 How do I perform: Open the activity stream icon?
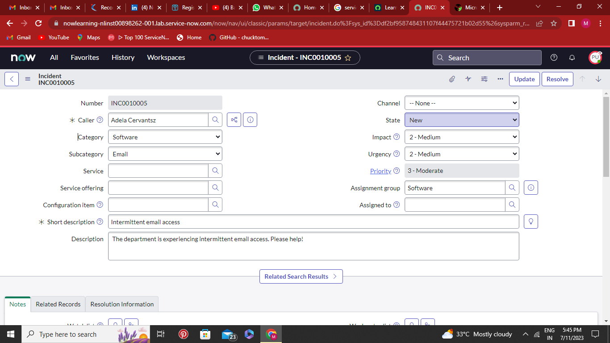[x=468, y=79]
